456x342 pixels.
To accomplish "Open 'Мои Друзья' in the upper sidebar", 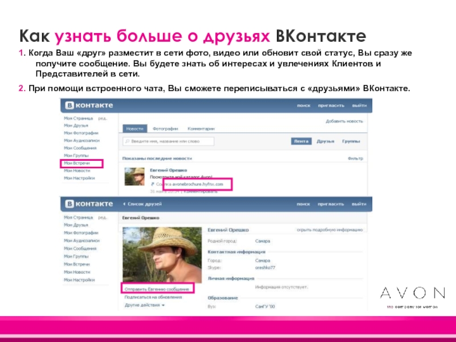I will [76, 125].
